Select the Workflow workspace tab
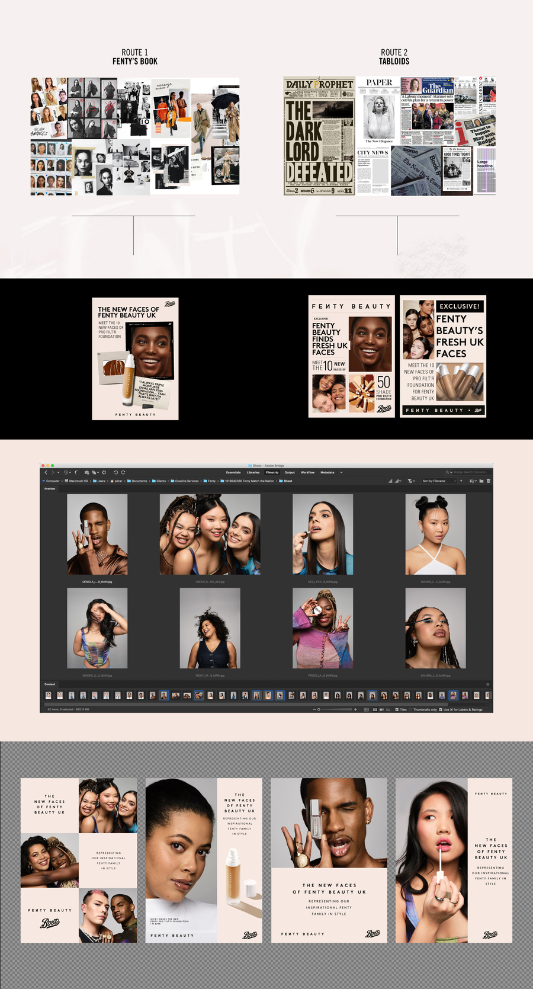The image size is (533, 989). [307, 472]
